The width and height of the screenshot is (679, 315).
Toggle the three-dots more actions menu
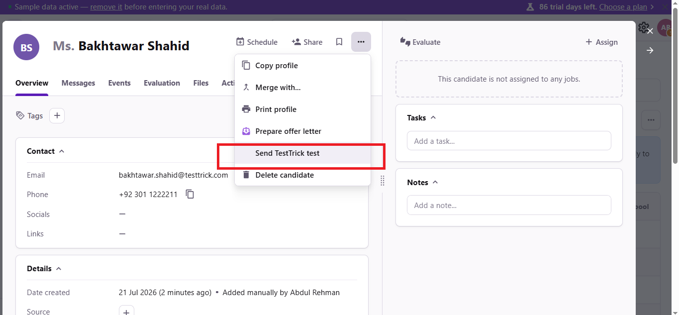pos(361,42)
